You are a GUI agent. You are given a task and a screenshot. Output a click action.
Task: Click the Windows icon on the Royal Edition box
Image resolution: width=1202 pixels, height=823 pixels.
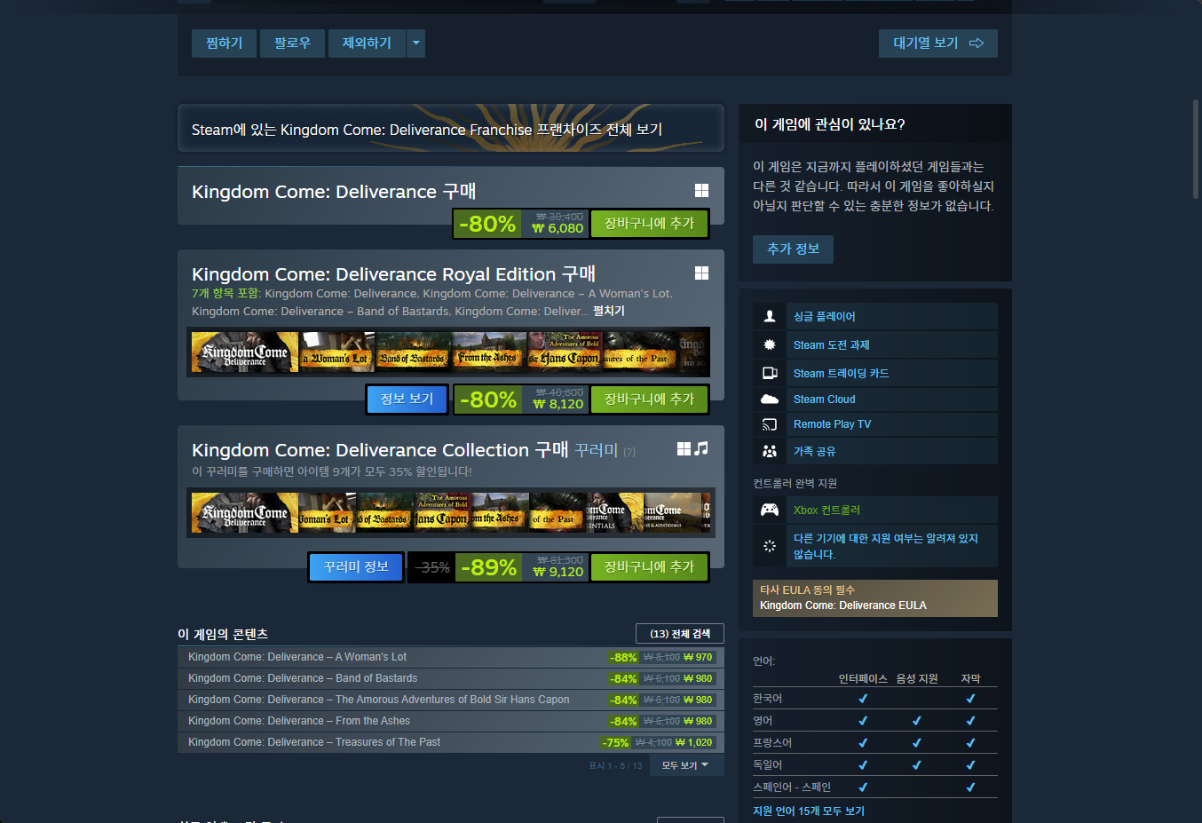click(x=701, y=273)
